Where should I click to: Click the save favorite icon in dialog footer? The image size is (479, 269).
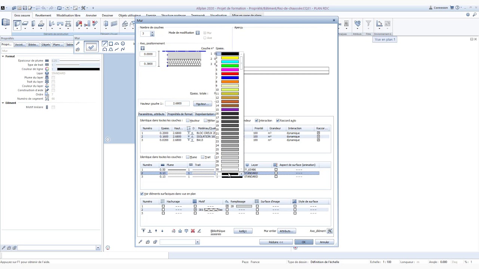(155, 242)
